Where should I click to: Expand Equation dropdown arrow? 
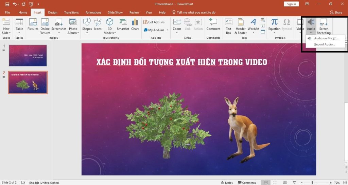pyautogui.click(x=274, y=33)
